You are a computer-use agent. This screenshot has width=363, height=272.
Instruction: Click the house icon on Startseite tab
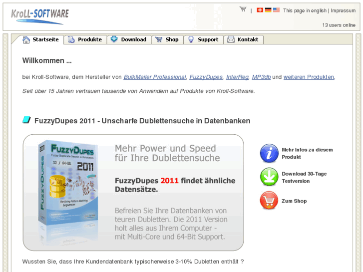[26, 39]
